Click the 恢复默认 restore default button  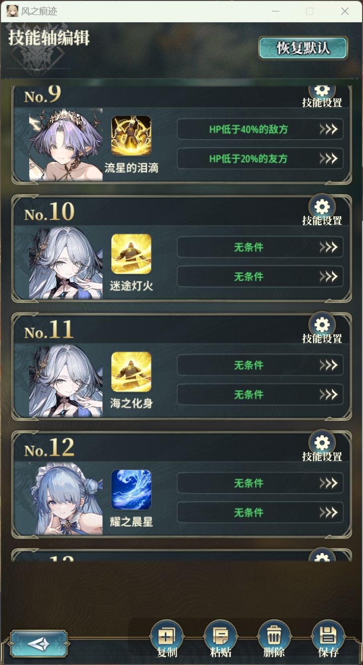click(303, 48)
